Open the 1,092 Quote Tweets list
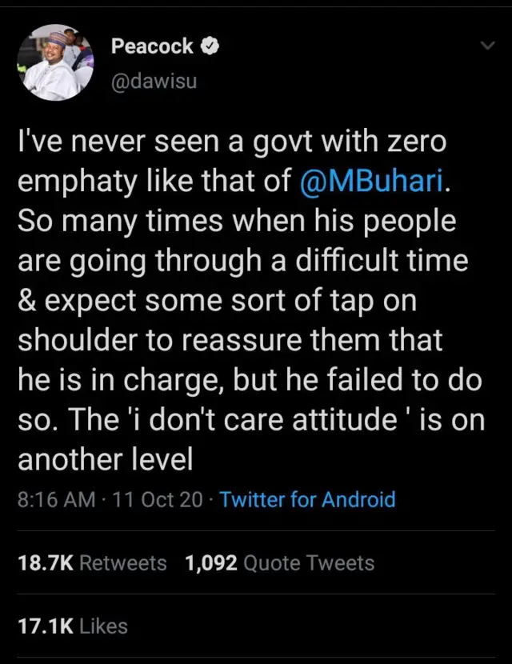 click(279, 563)
